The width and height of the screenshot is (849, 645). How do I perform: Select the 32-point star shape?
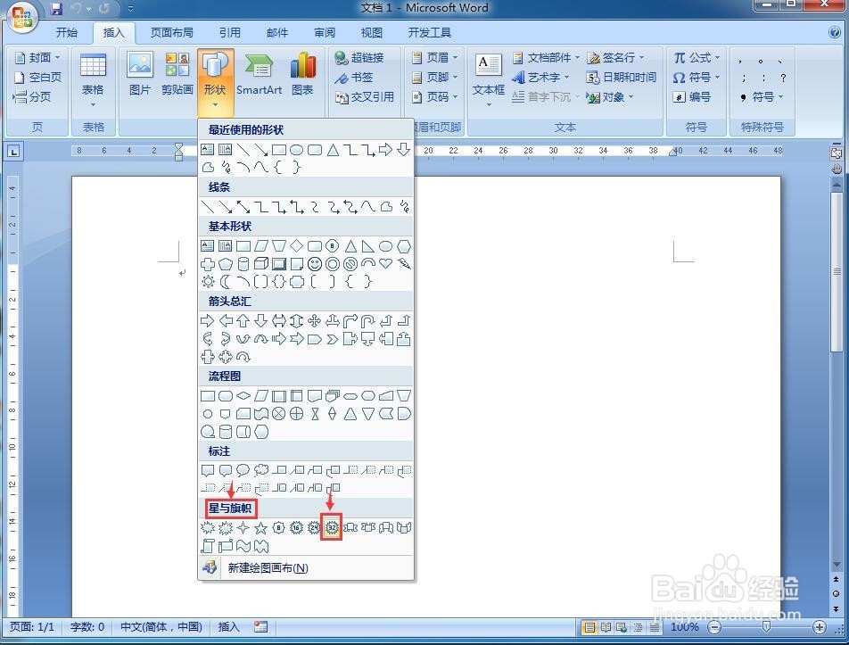coord(332,527)
